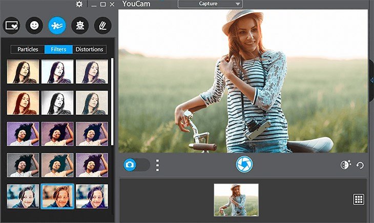Open the drawing pen icon
The image size is (374, 223).
(x=103, y=25)
